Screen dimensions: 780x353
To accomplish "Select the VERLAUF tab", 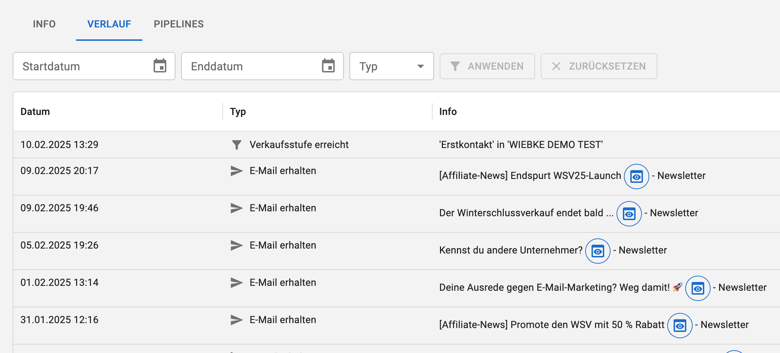I will tap(109, 24).
